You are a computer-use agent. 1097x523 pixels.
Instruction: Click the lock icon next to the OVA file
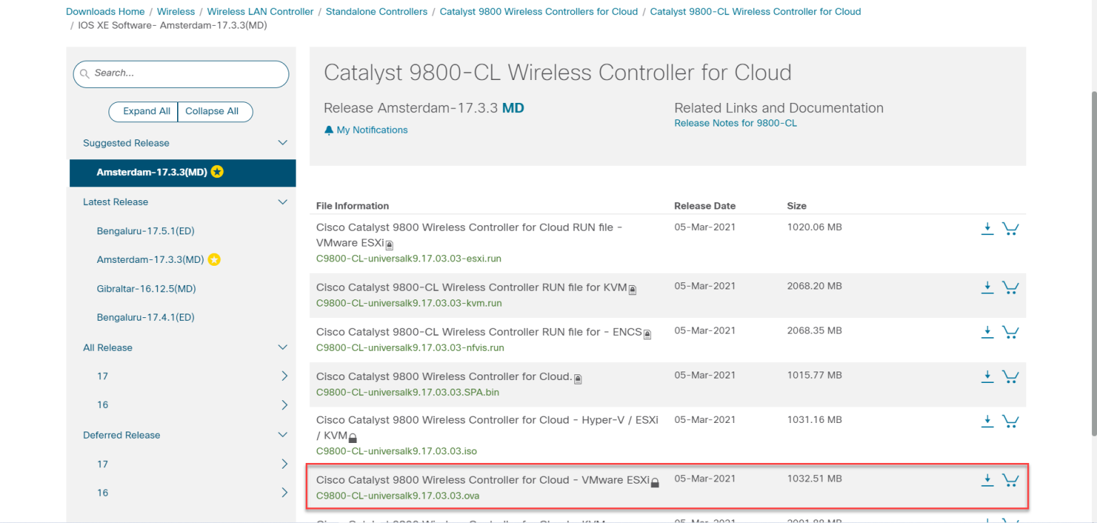pos(655,482)
